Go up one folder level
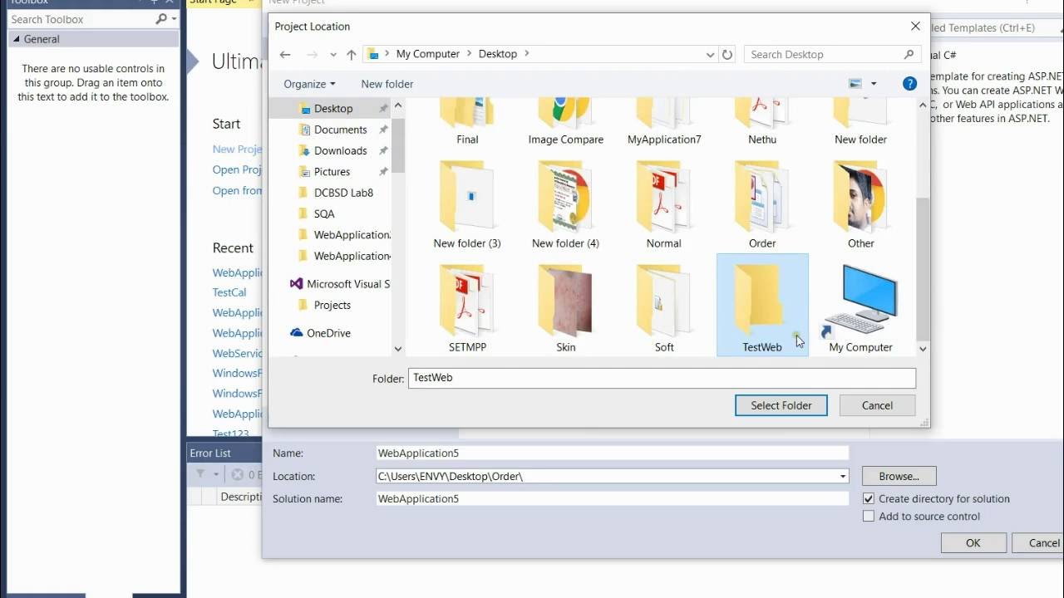1064x598 pixels. coord(351,54)
